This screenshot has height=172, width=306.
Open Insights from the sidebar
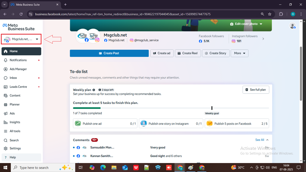(x=21, y=122)
